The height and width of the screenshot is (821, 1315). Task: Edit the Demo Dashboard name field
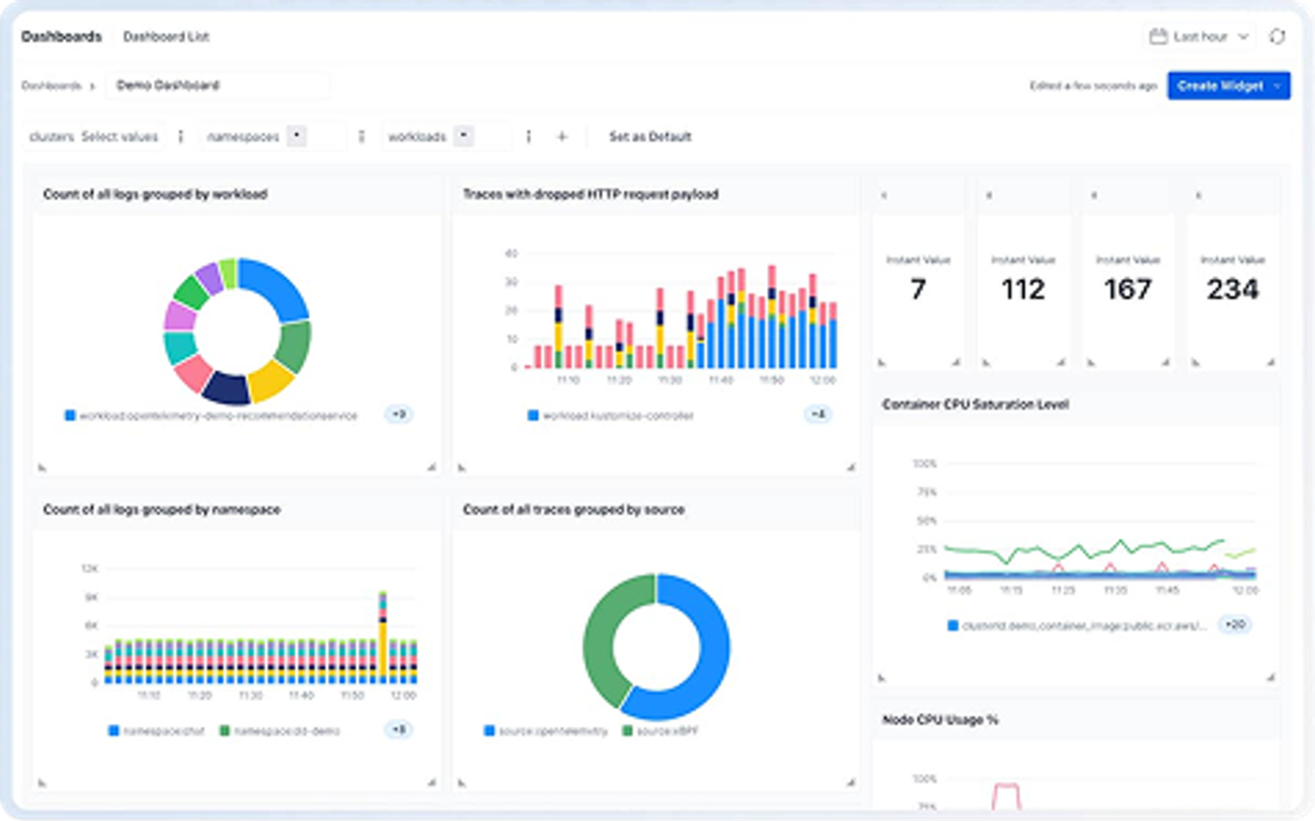coord(217,85)
